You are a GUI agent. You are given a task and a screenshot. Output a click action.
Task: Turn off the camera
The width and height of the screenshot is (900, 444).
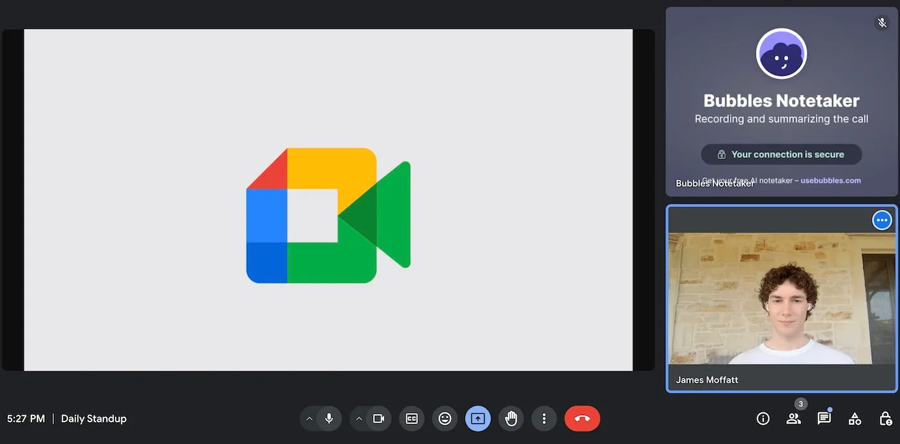[x=379, y=419]
